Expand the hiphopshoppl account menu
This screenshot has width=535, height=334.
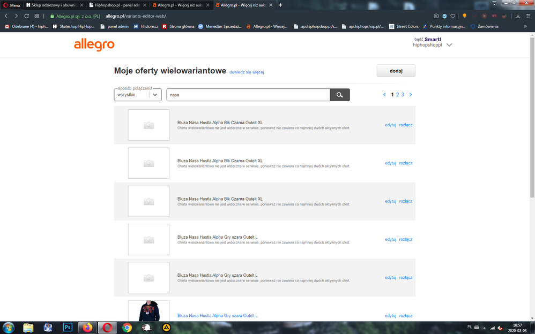click(449, 45)
